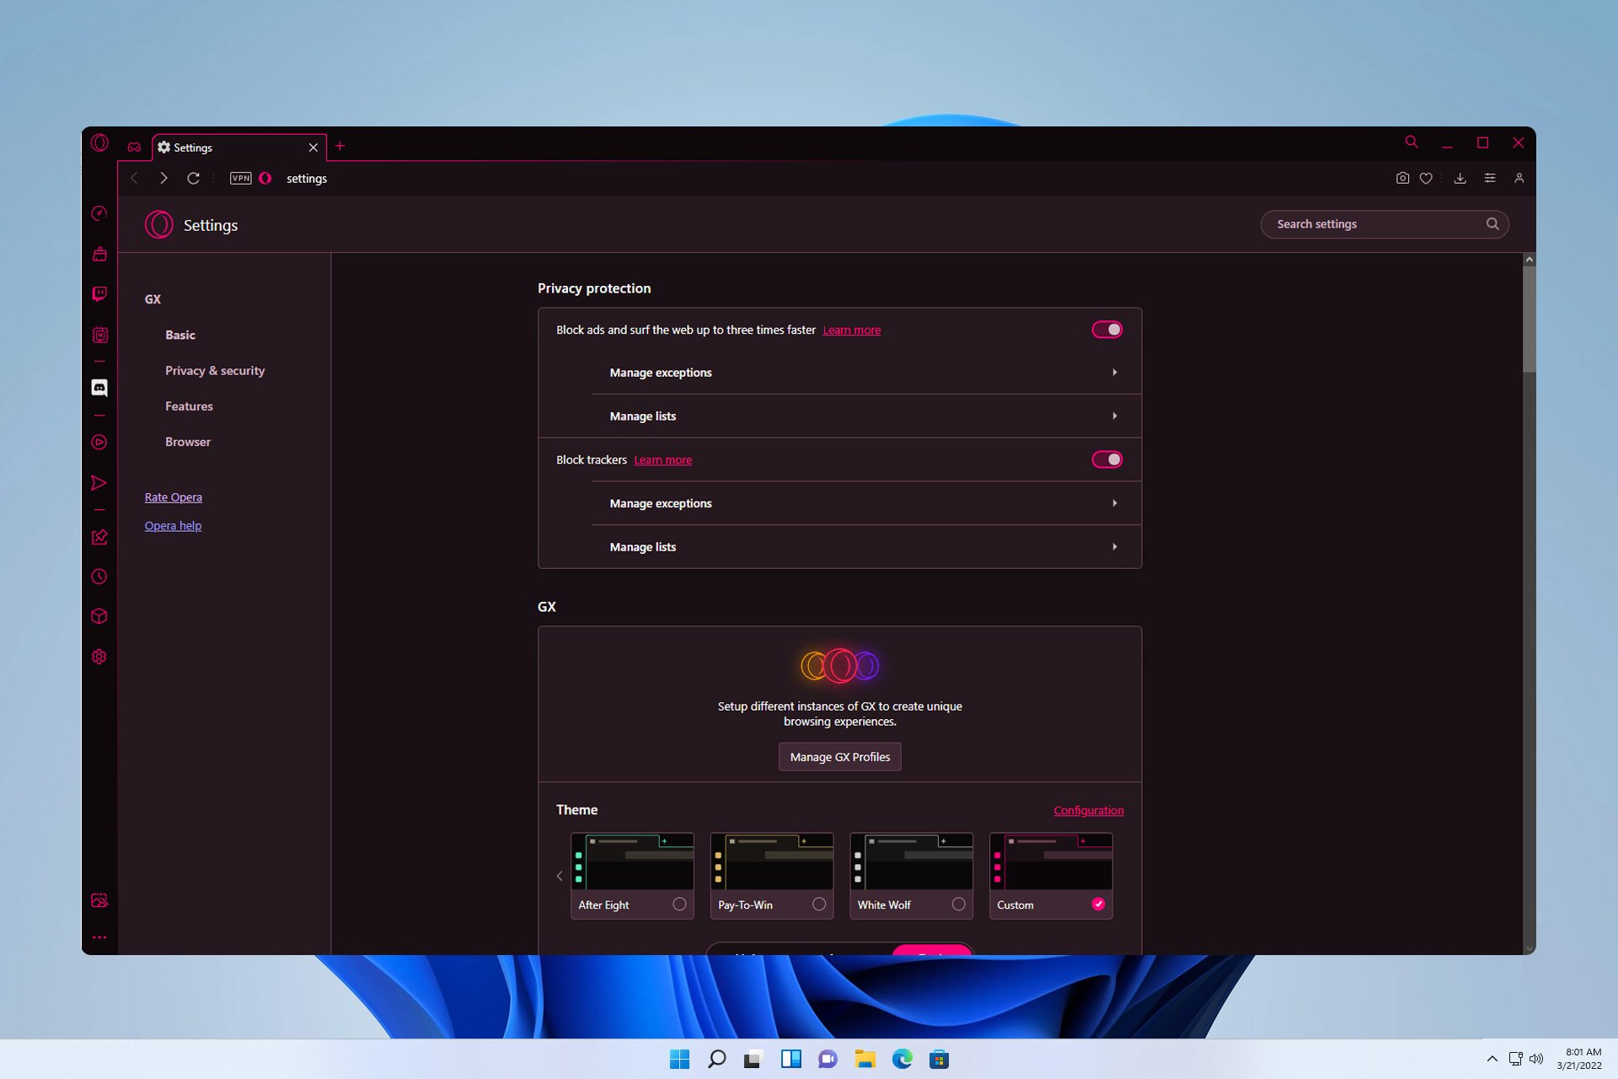Toggle Block ads switch
The width and height of the screenshot is (1618, 1079).
tap(1106, 330)
